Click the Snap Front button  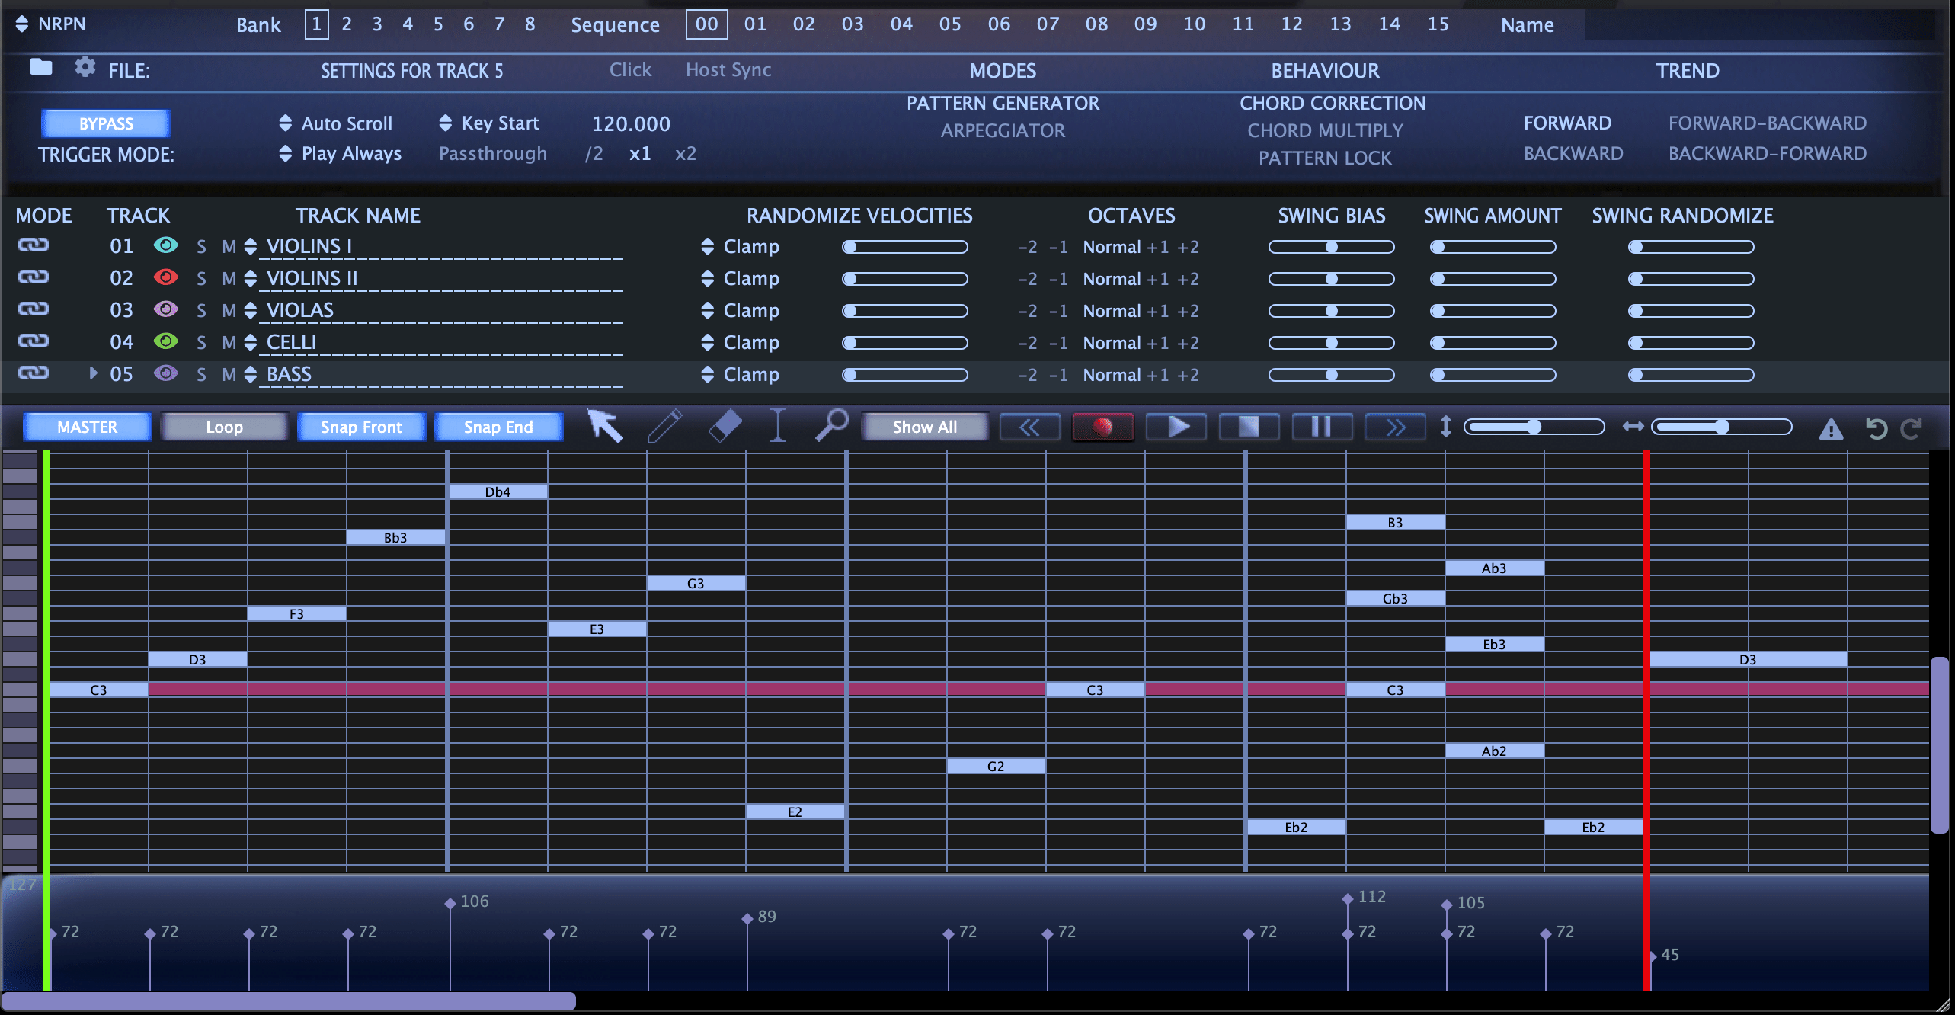361,427
